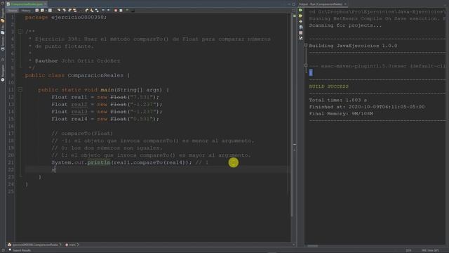Viewport: 449px width, 253px height.
Task: Click 'public class ComparacionReales' declaration
Action: pos(77,75)
